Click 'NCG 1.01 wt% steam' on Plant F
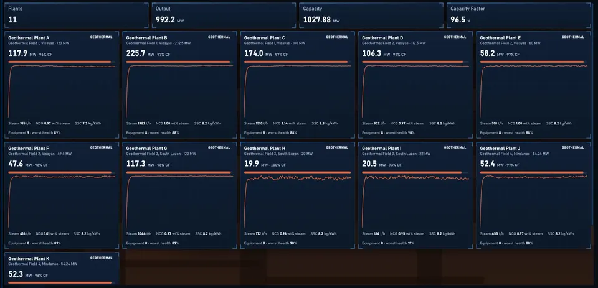This screenshot has width=598, height=288. [52, 234]
